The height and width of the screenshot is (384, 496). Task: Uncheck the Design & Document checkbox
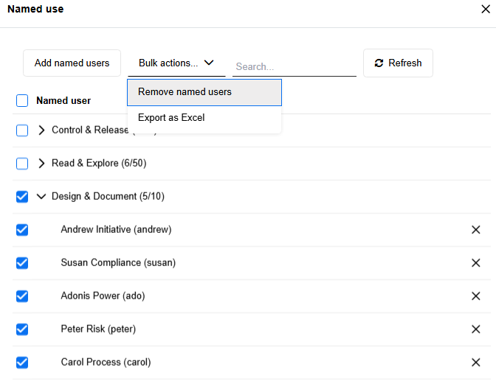tap(22, 196)
